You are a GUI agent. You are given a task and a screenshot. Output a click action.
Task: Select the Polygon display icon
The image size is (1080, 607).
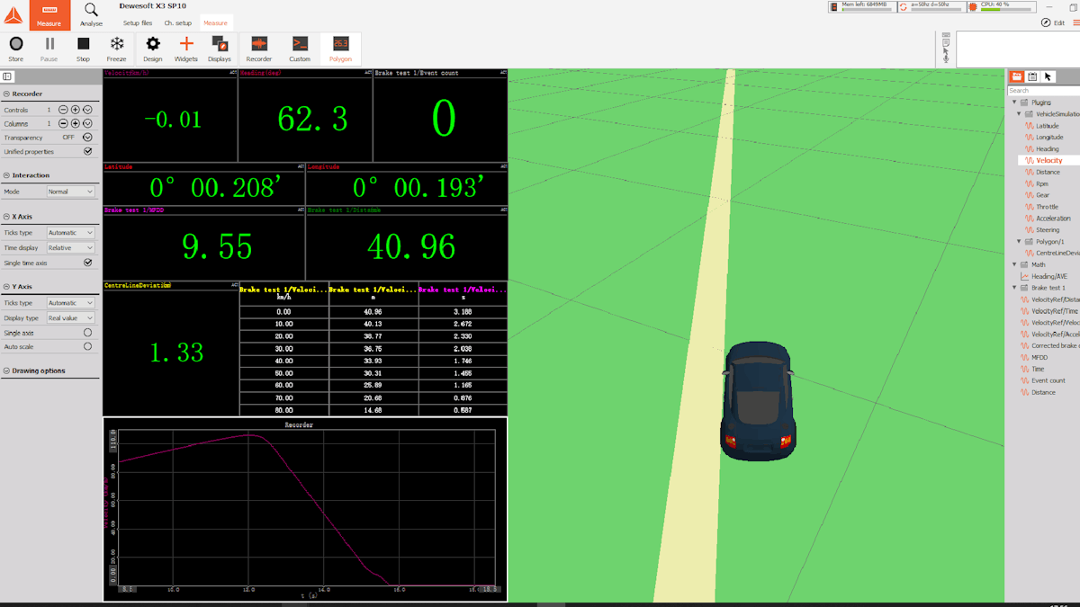point(340,49)
